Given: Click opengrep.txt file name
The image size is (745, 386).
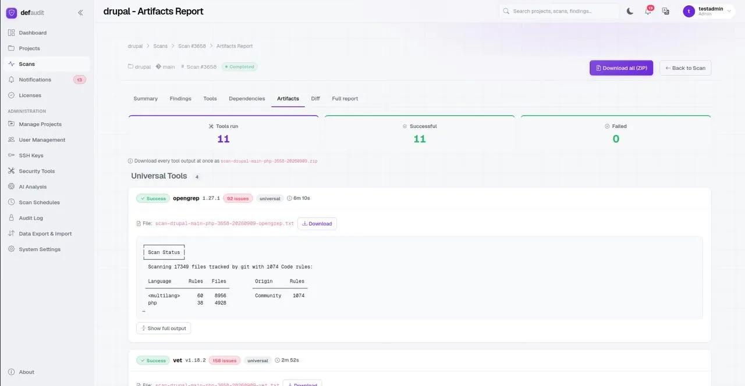Looking at the screenshot, I should pos(225,224).
